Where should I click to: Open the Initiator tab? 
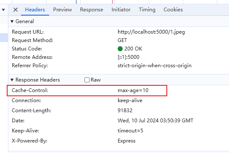[121, 10]
